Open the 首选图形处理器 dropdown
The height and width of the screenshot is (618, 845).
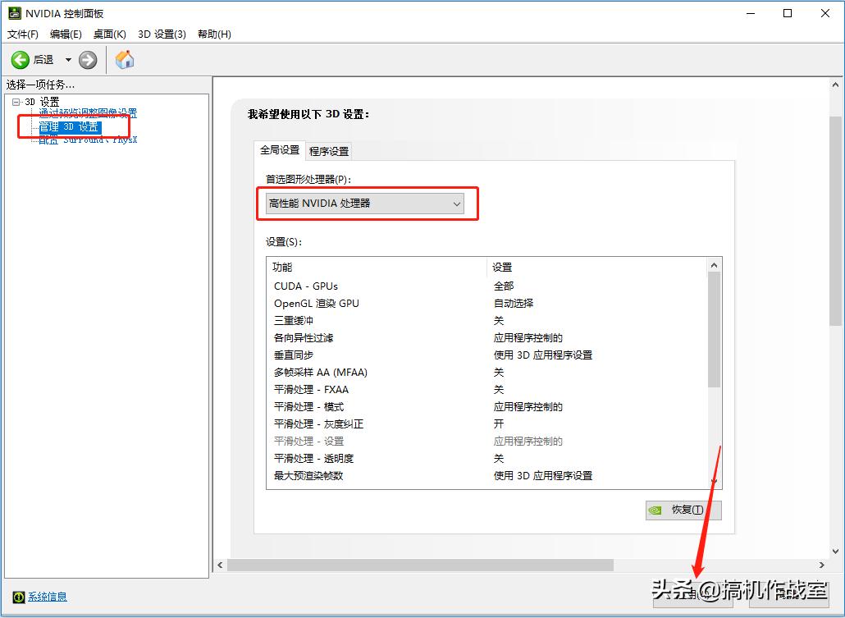point(456,204)
